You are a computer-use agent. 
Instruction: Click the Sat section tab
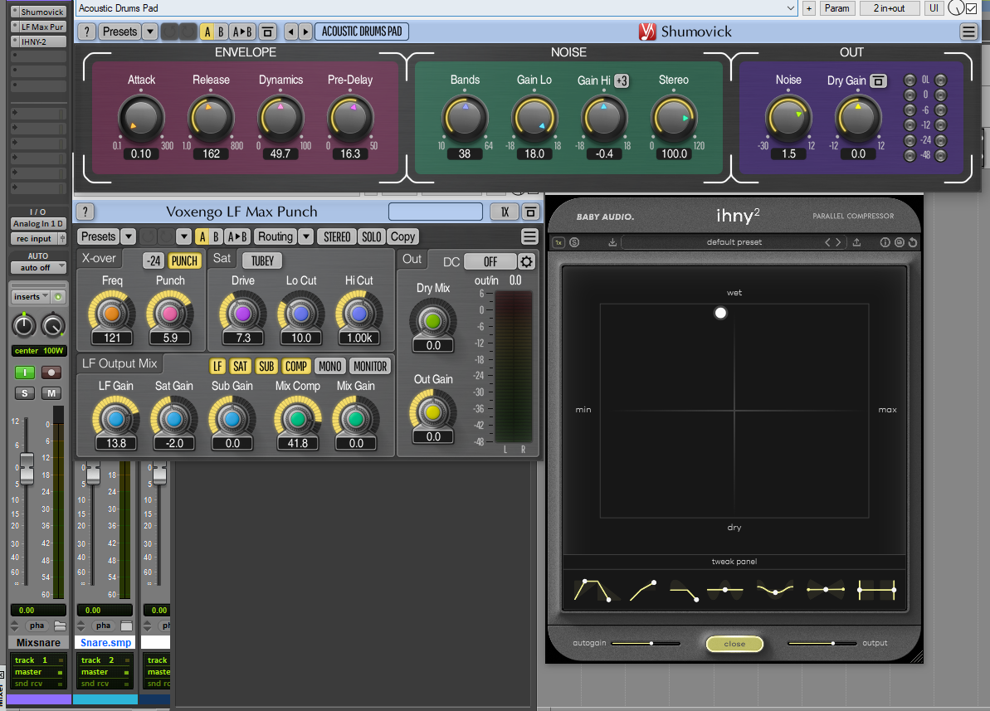pos(222,258)
